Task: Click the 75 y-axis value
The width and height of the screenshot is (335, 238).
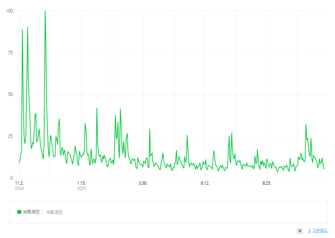Action: click(10, 53)
